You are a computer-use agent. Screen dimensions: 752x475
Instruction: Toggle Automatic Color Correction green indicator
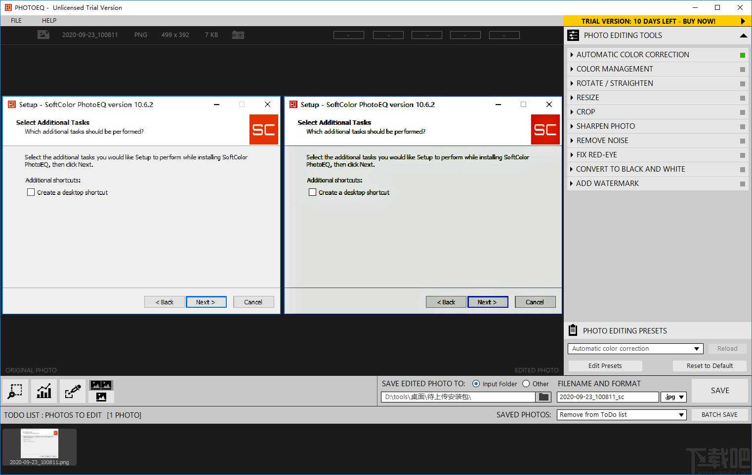pos(743,55)
